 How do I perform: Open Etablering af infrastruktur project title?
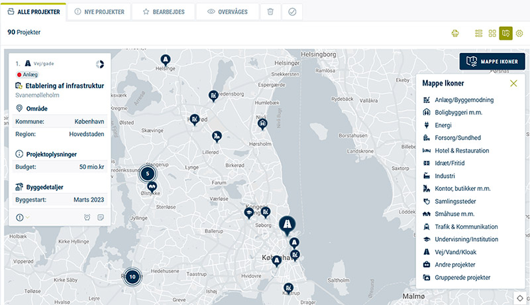pyautogui.click(x=64, y=86)
